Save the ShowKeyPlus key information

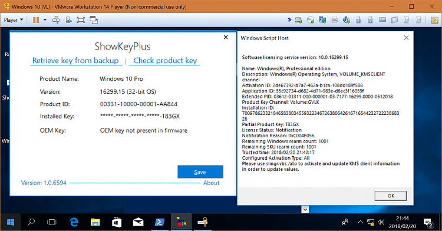(x=200, y=172)
